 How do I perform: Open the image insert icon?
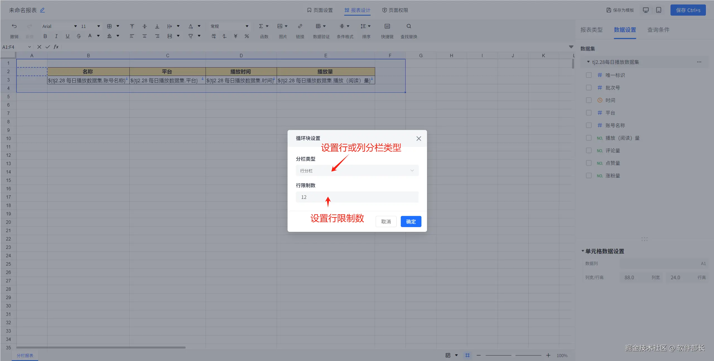pos(280,26)
